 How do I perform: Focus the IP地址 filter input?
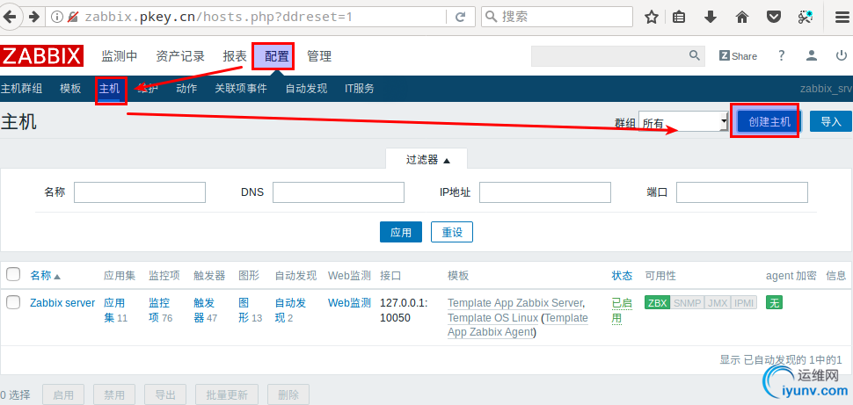545,192
